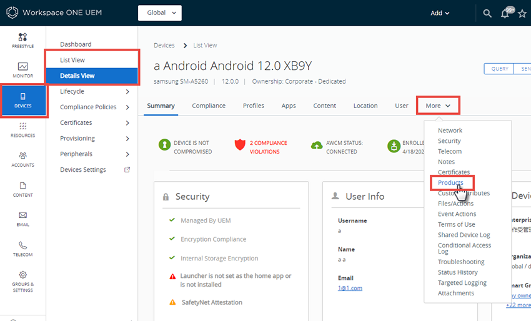Viewport: 531px width, 321px height.
Task: Click the +22 more link
Action: 518,305
